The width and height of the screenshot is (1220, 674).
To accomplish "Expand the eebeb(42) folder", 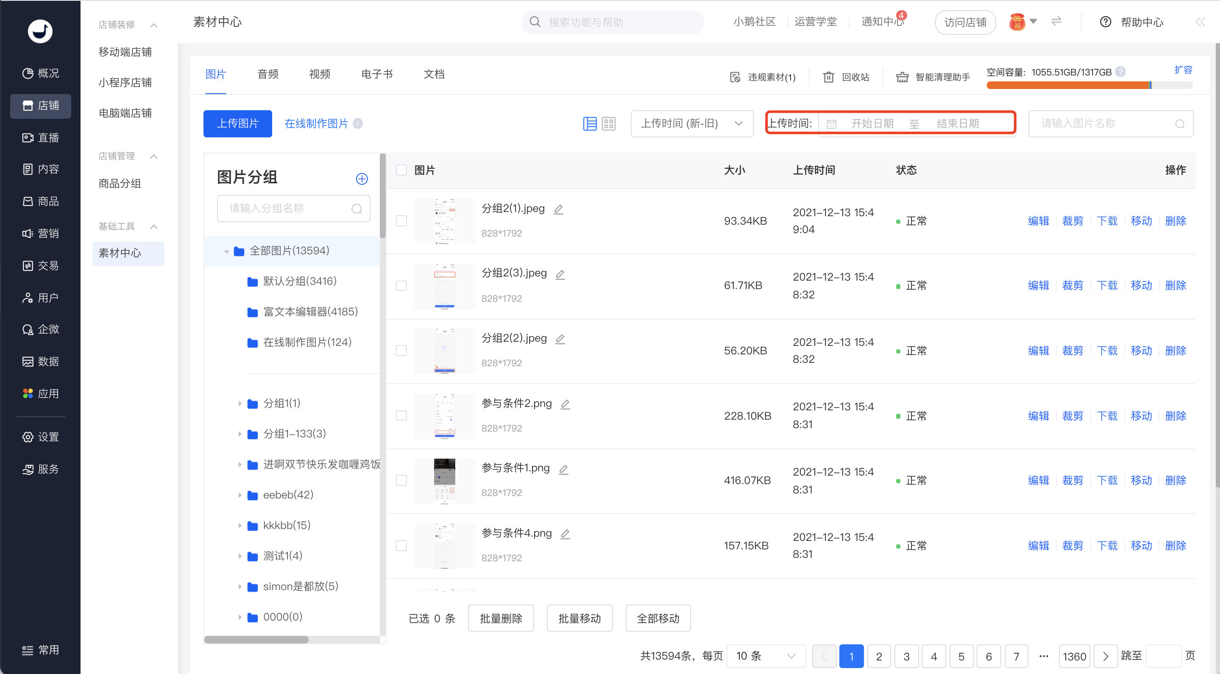I will pyautogui.click(x=240, y=495).
